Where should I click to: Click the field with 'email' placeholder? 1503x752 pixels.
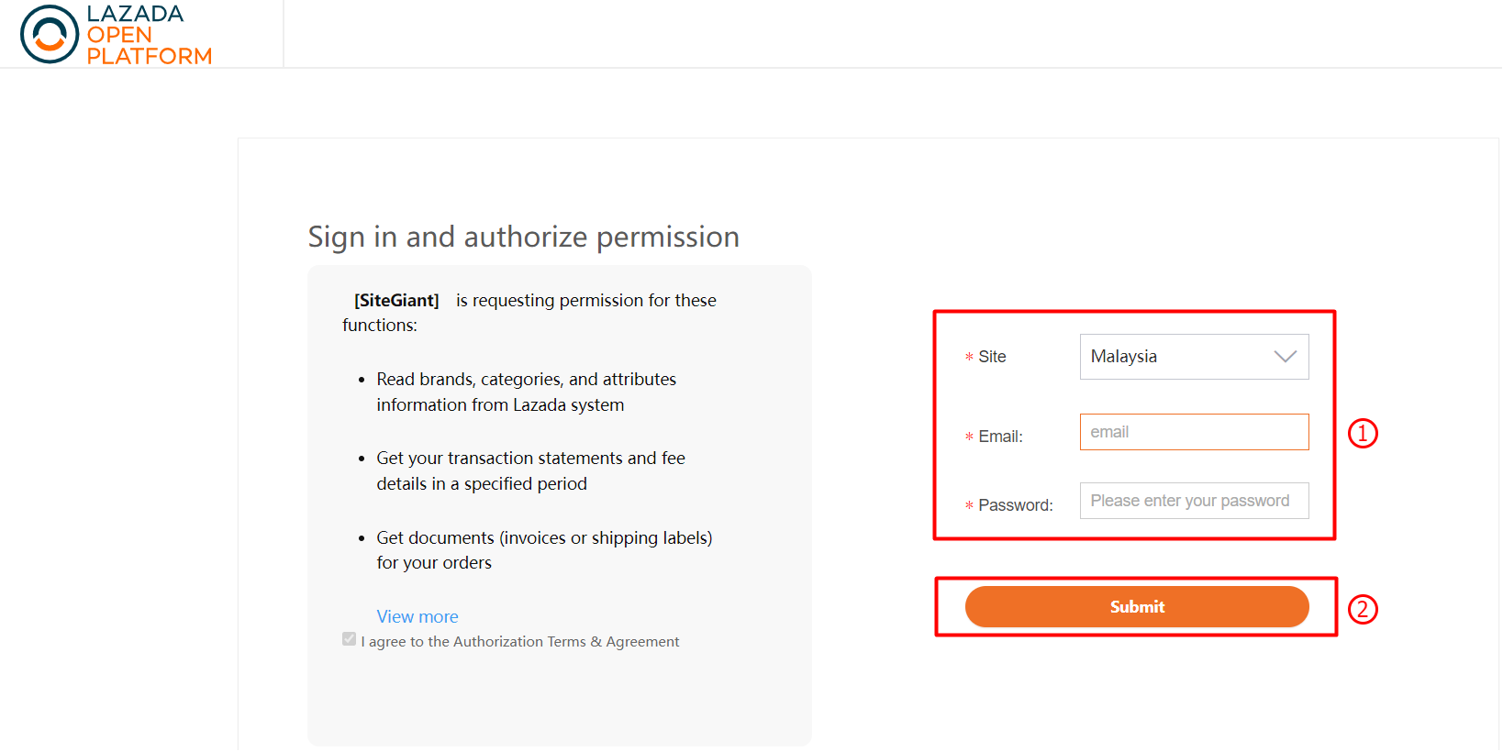pos(1193,431)
